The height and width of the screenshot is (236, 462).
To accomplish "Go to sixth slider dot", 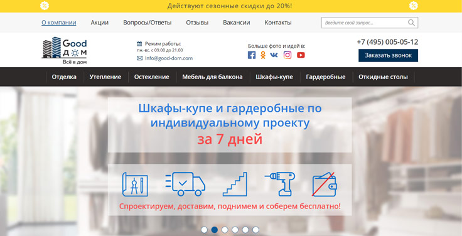I will point(255,230).
